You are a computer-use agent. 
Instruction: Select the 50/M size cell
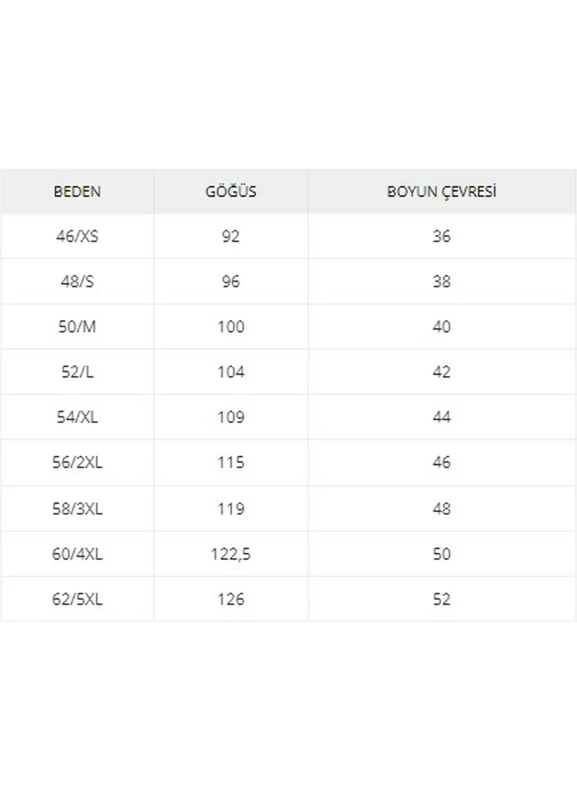[x=77, y=327]
